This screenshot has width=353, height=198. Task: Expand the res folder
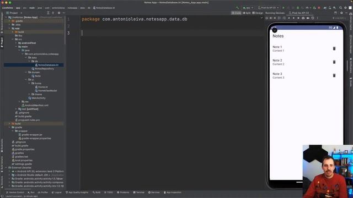click(x=19, y=102)
